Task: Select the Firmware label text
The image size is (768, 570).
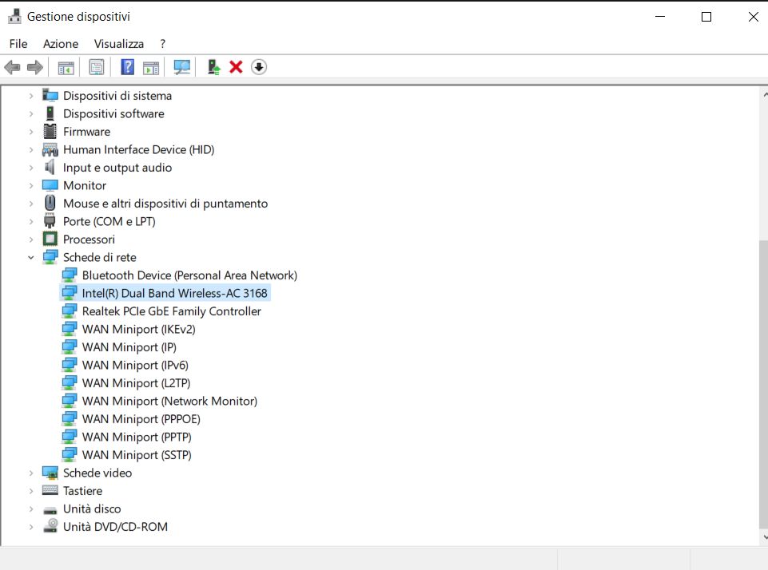Action: tap(86, 132)
